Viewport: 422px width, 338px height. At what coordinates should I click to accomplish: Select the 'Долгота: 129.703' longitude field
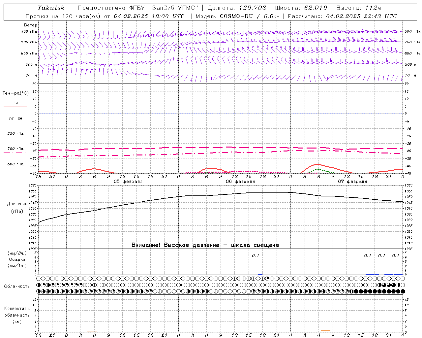[237, 8]
